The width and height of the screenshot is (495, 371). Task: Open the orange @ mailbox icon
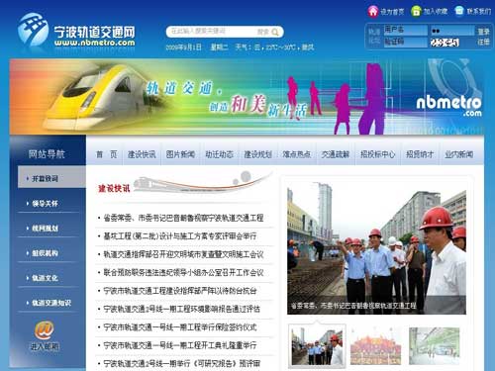[44, 329]
